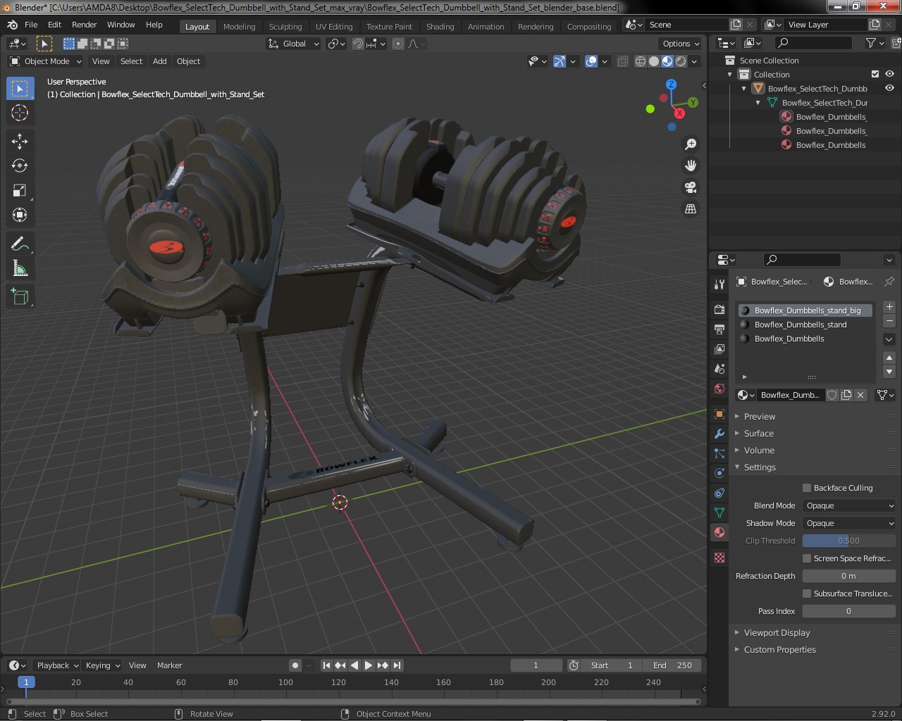Open the Options dropdown in the header

pyautogui.click(x=681, y=44)
